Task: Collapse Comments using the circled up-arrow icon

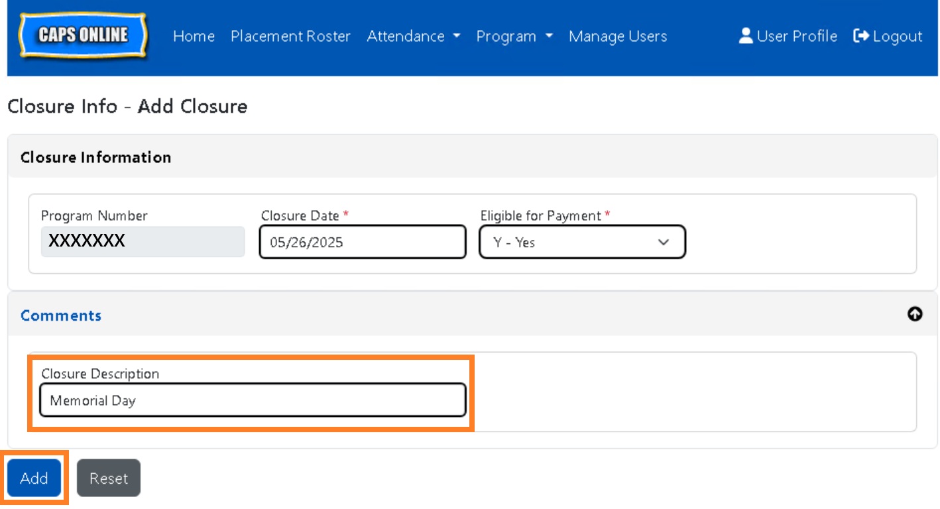Action: 915,314
